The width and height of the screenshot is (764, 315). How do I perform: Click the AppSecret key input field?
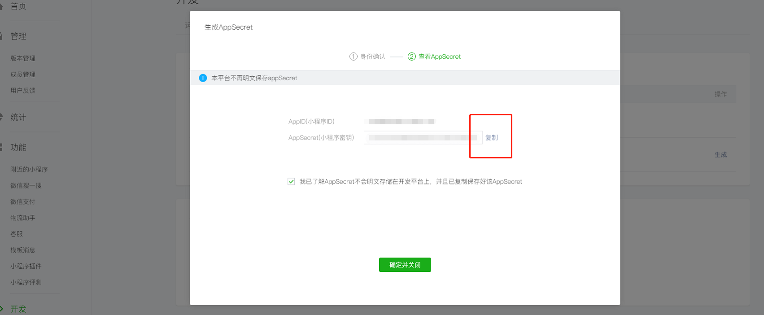pos(423,138)
